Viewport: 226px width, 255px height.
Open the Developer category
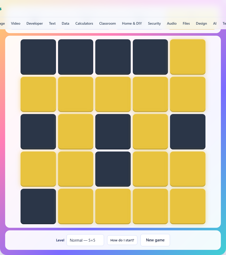tap(35, 23)
